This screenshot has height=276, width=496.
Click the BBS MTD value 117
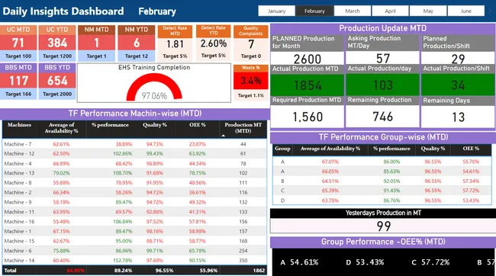(18, 81)
